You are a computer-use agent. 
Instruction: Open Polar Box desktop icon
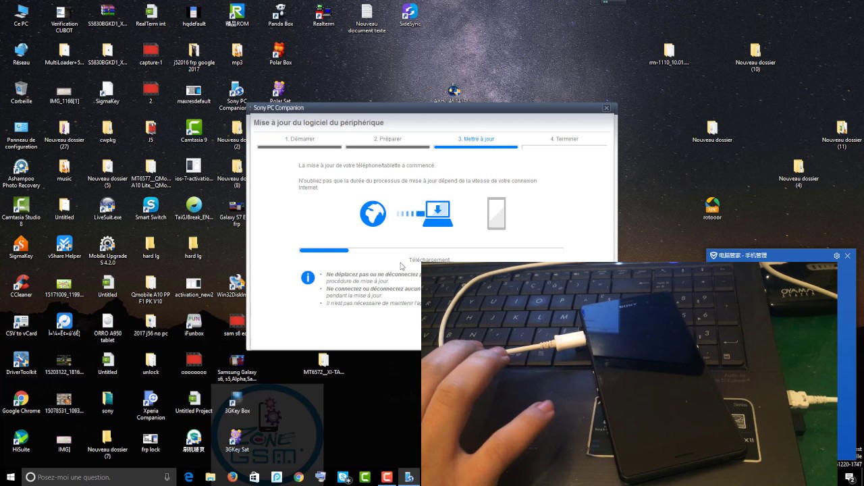pyautogui.click(x=280, y=54)
